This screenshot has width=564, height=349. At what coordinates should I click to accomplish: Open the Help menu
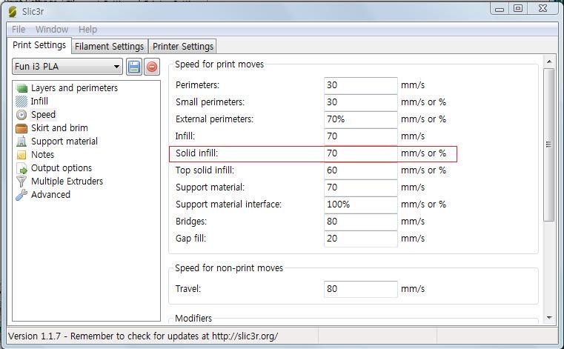87,30
